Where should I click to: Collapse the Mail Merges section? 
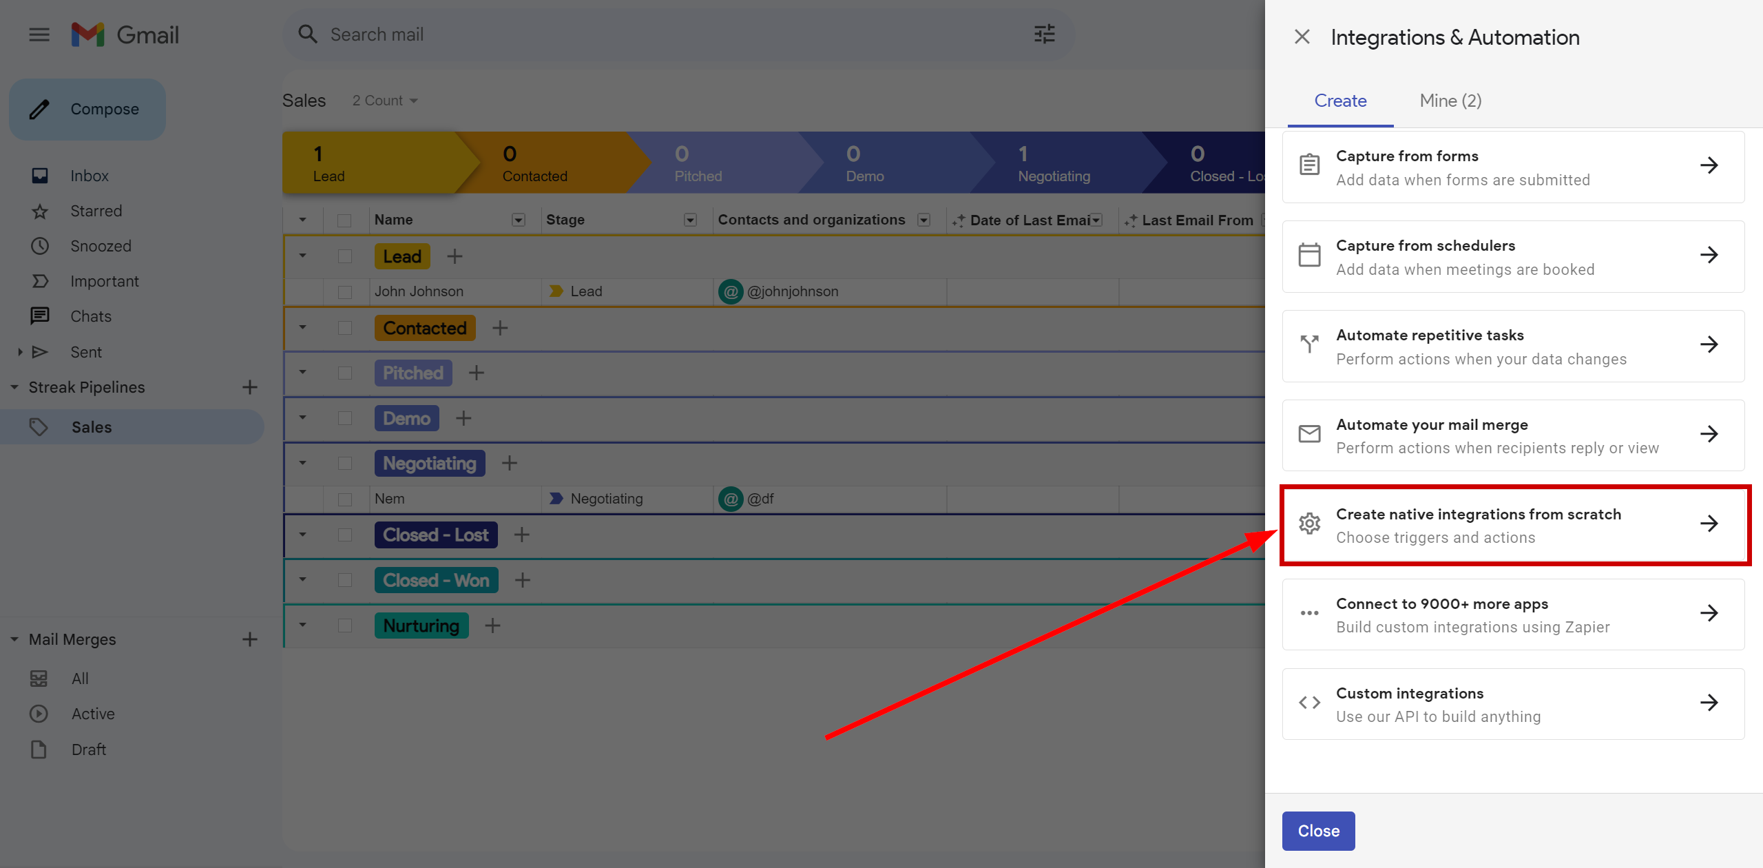point(14,639)
